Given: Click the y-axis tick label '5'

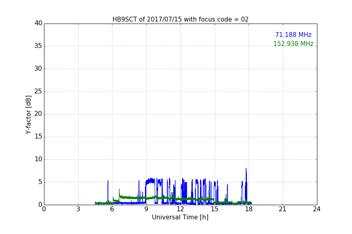Looking at the screenshot, I should 40,182.
